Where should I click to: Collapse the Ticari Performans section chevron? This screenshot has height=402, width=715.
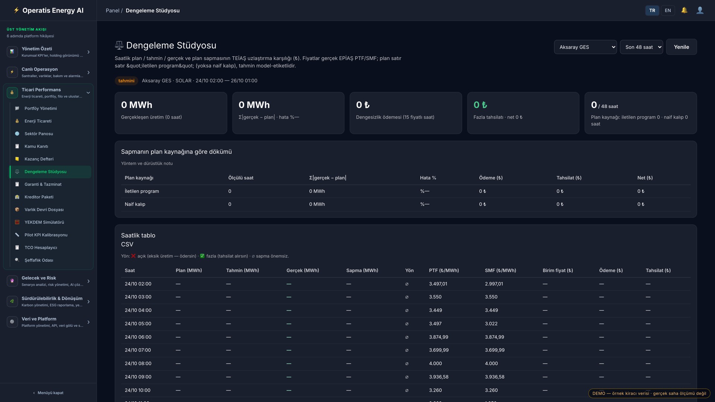(x=88, y=93)
